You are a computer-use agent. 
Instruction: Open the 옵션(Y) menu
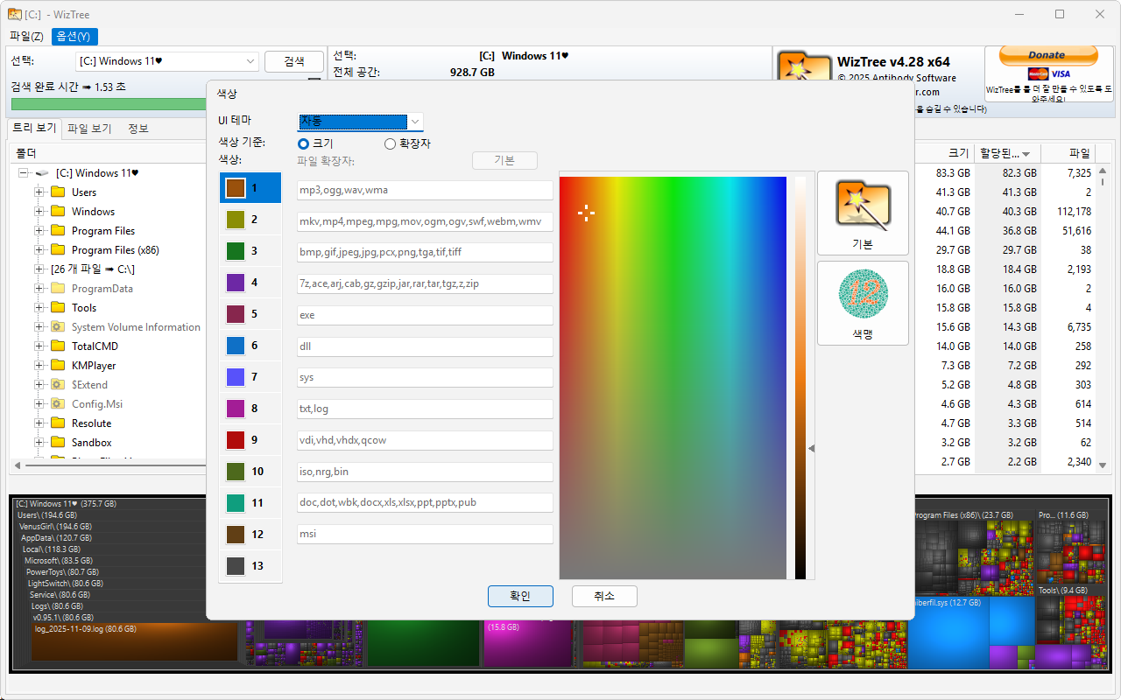click(74, 37)
